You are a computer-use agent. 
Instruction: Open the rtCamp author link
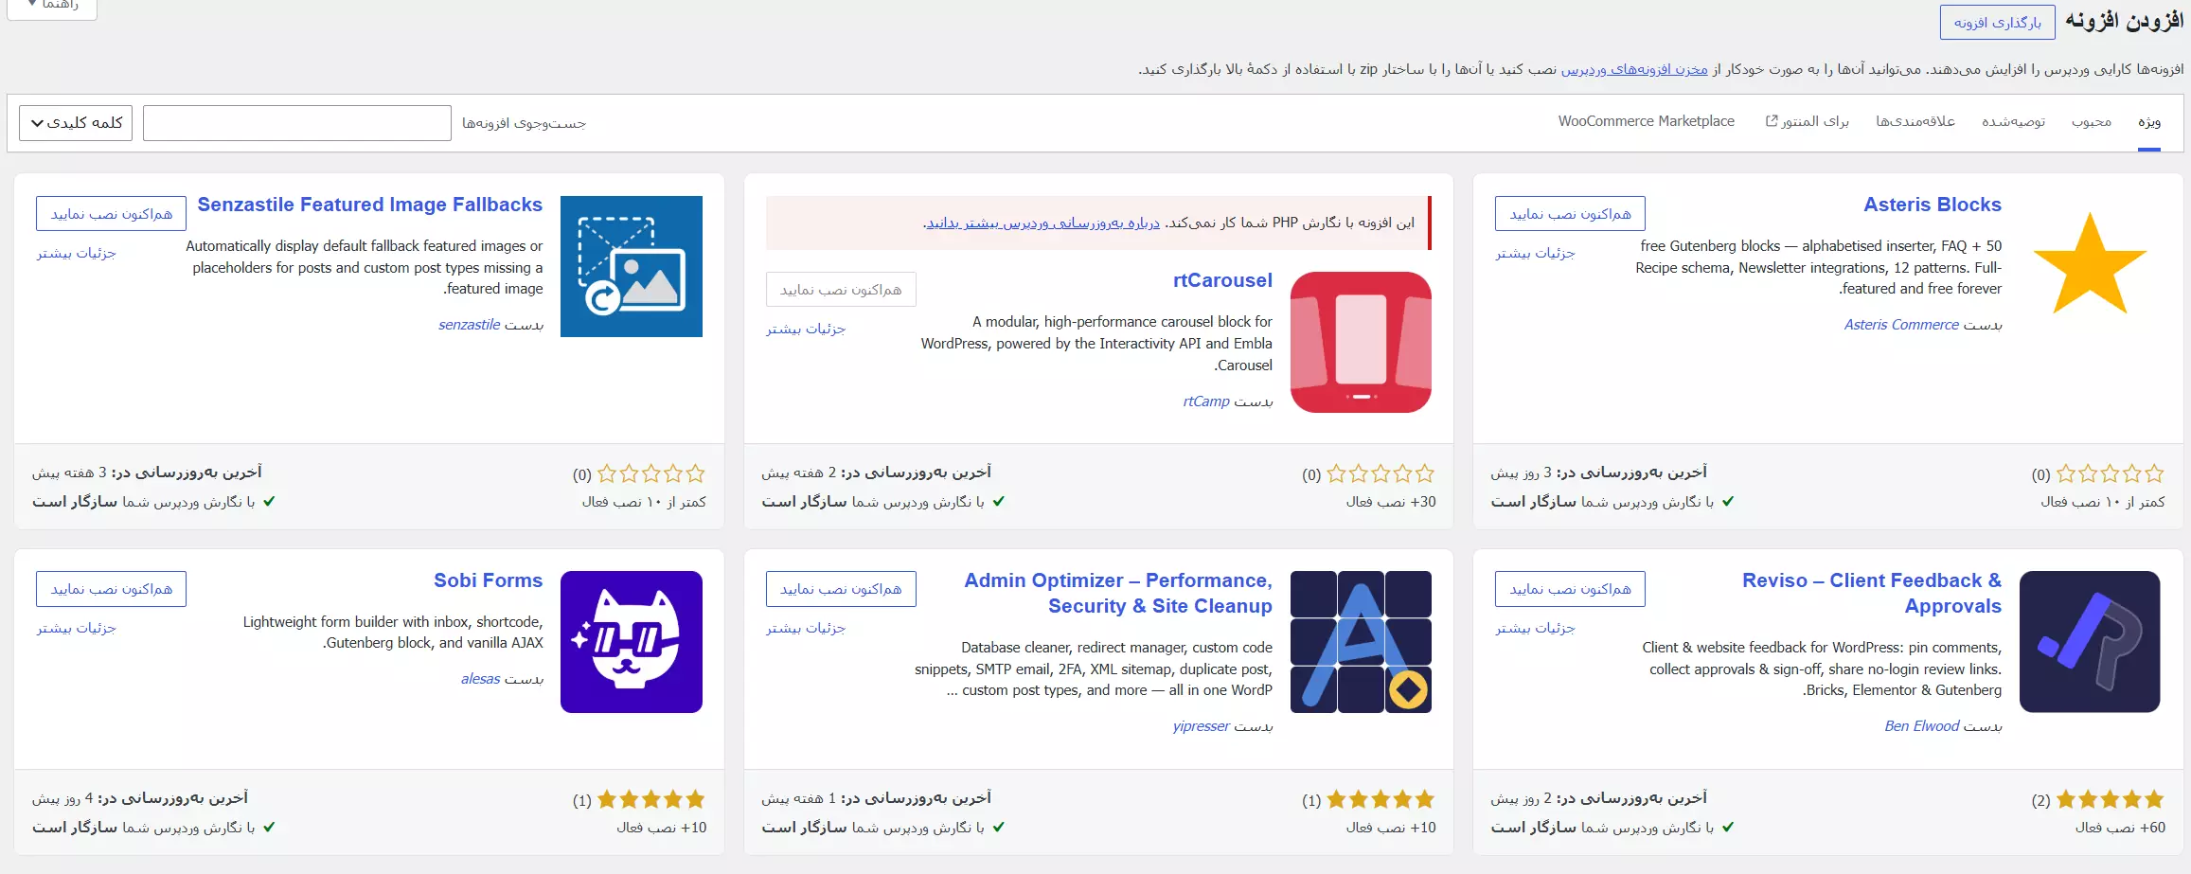click(1206, 401)
